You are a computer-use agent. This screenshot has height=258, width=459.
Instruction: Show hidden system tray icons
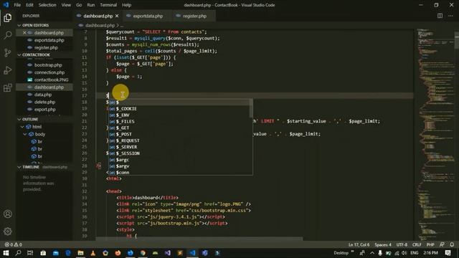tap(372, 253)
